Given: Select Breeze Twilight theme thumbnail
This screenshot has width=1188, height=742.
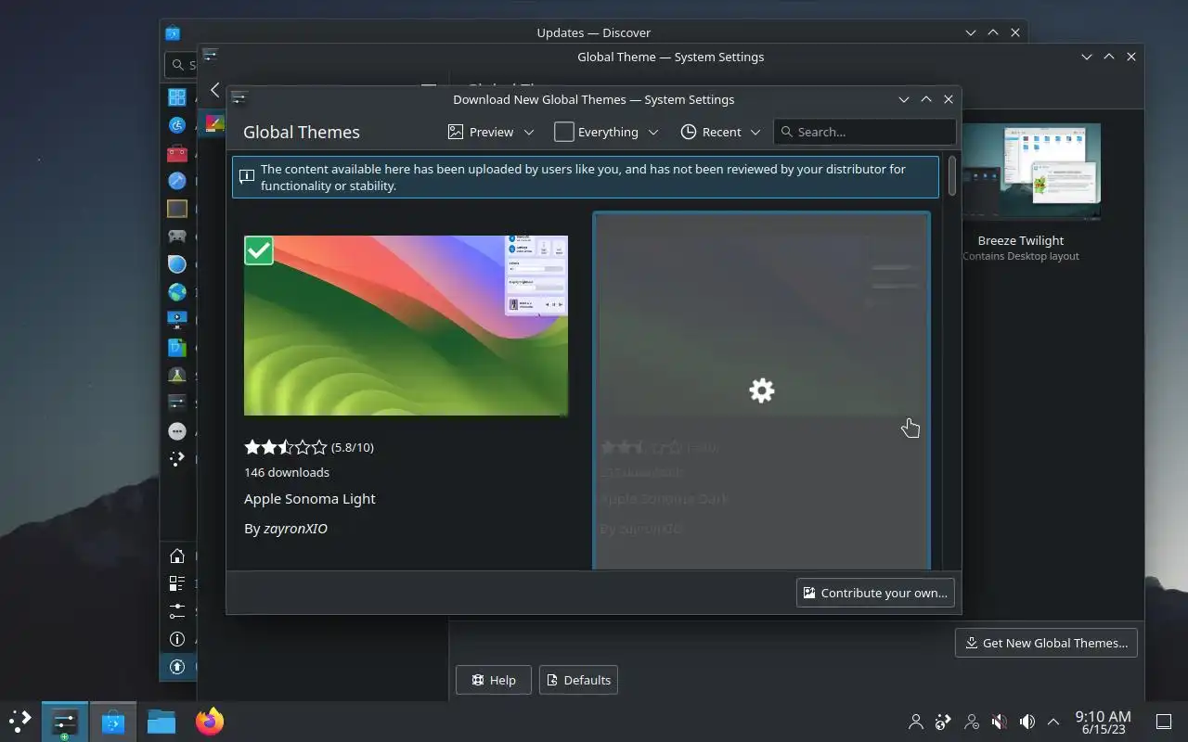Looking at the screenshot, I should point(1030,173).
